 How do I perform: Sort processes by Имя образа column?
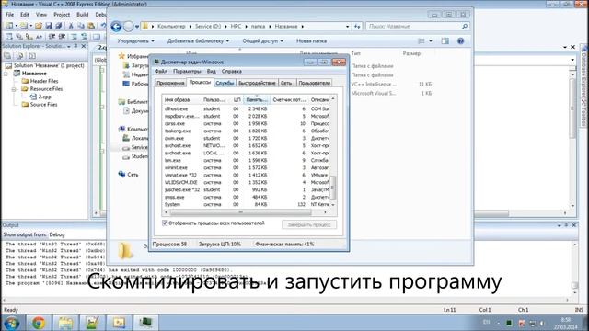181,100
